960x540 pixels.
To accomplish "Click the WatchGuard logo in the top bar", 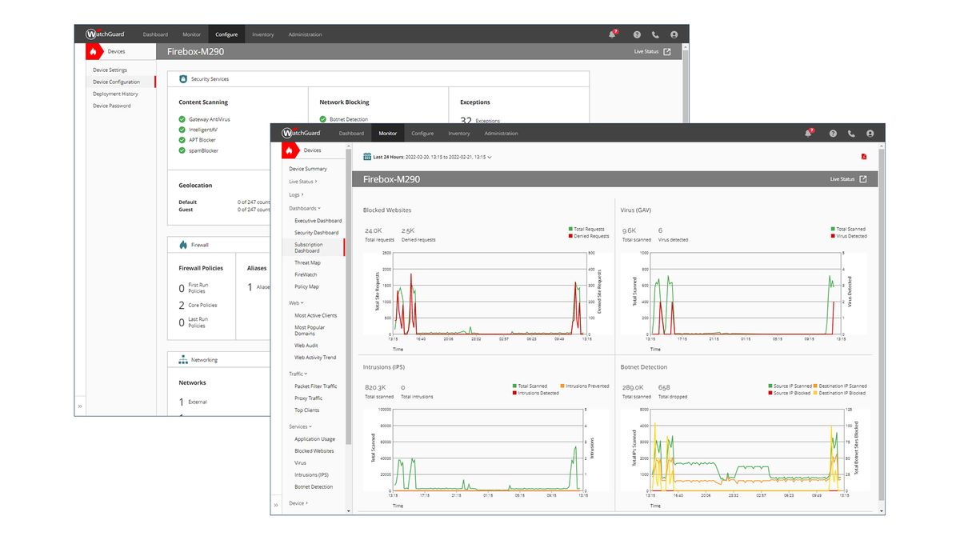I will tap(300, 134).
